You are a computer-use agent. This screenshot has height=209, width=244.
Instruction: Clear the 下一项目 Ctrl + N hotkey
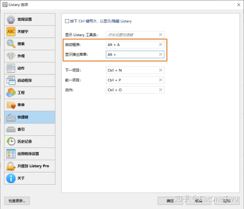pos(161,70)
